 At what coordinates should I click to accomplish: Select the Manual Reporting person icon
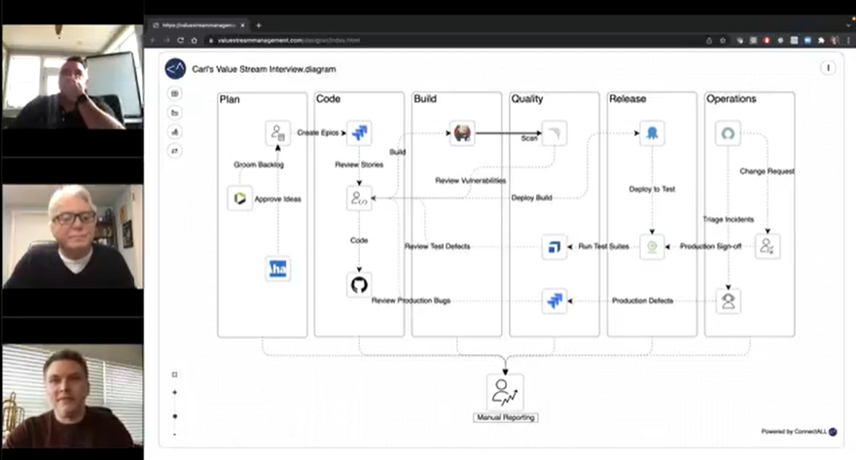pos(505,392)
